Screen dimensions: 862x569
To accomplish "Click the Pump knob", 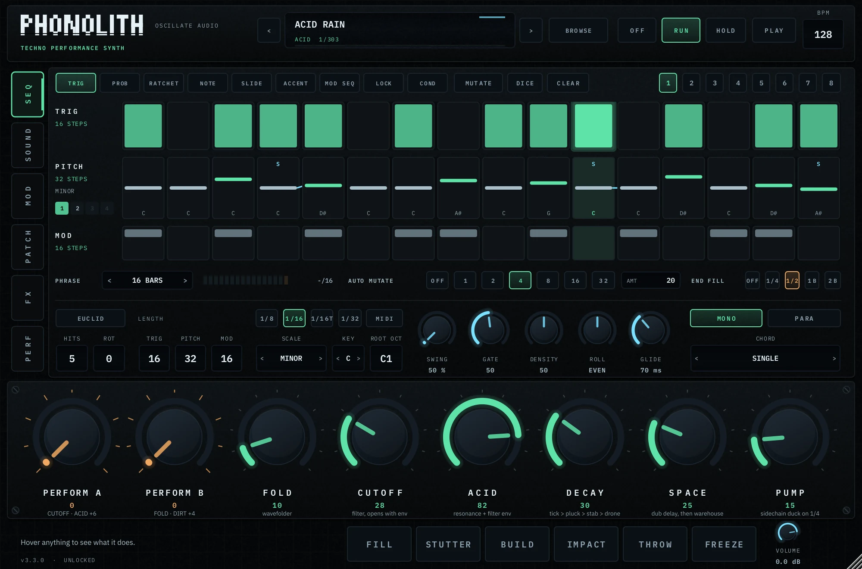I will coord(790,437).
